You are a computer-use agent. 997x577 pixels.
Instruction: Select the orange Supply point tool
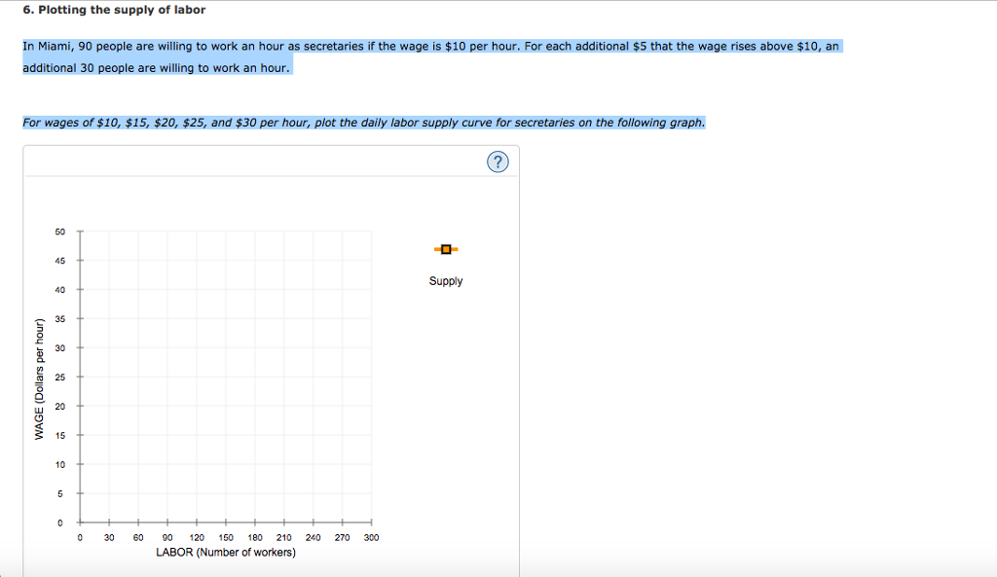point(446,249)
